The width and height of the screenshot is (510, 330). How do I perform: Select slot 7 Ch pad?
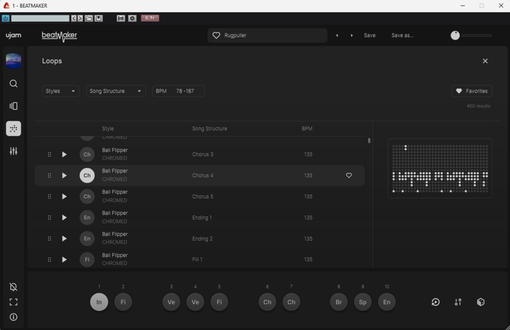(x=291, y=302)
